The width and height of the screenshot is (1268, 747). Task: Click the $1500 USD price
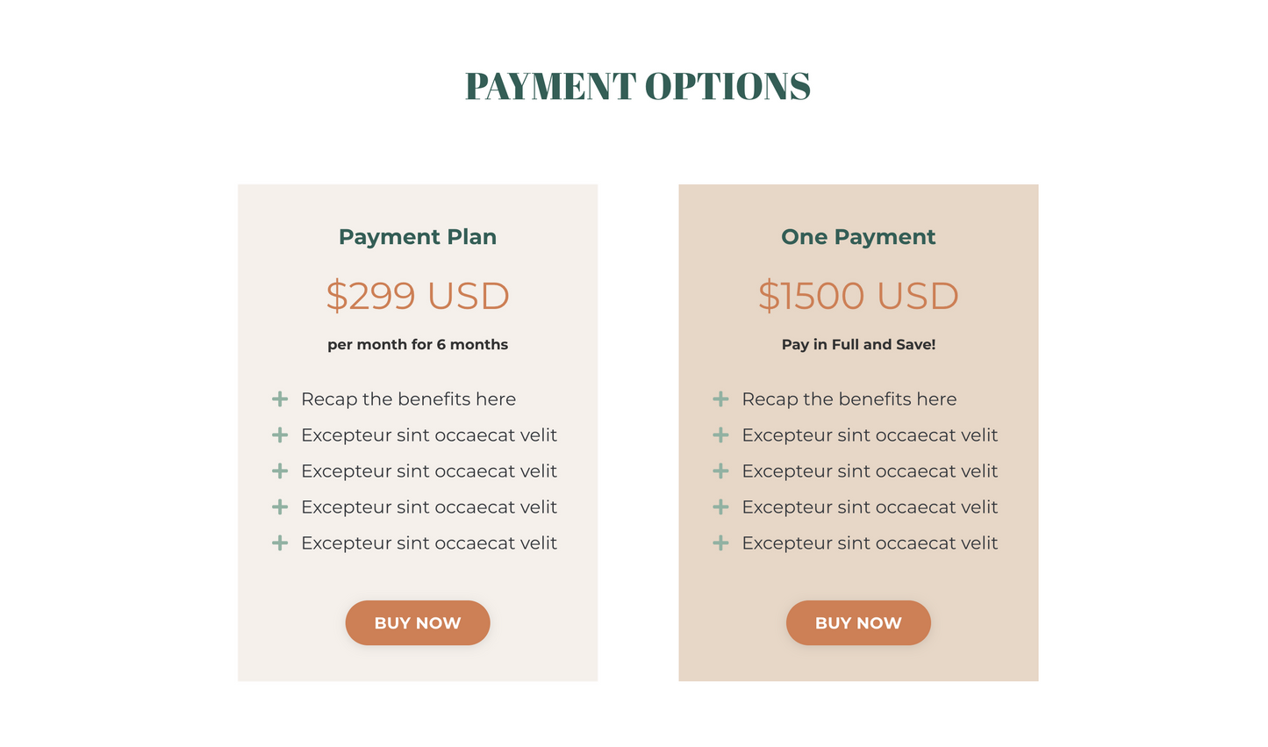[858, 296]
